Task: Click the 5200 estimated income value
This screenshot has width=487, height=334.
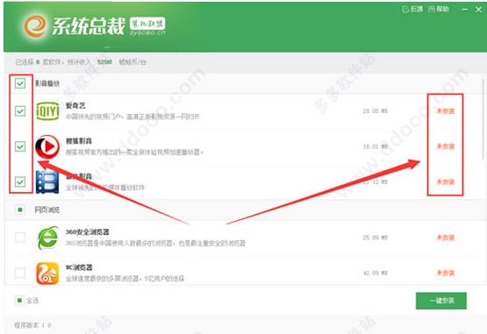Action: pos(104,61)
